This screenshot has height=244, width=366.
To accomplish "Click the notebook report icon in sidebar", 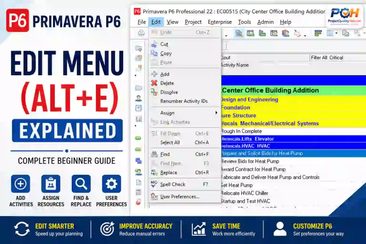I will click(x=138, y=108).
